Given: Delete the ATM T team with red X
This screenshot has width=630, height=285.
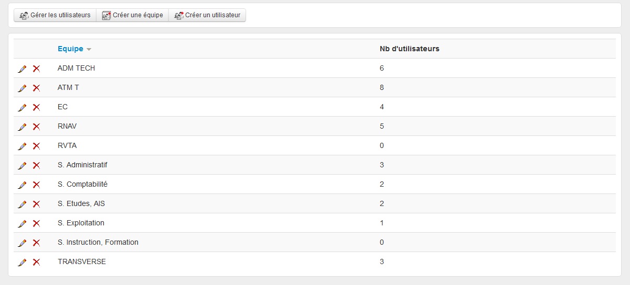Looking at the screenshot, I should tap(36, 88).
